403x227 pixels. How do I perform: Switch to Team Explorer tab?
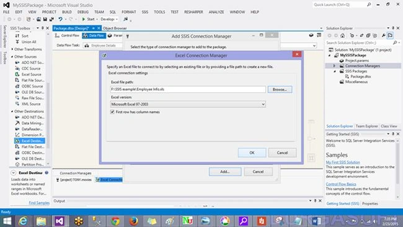[367, 127]
